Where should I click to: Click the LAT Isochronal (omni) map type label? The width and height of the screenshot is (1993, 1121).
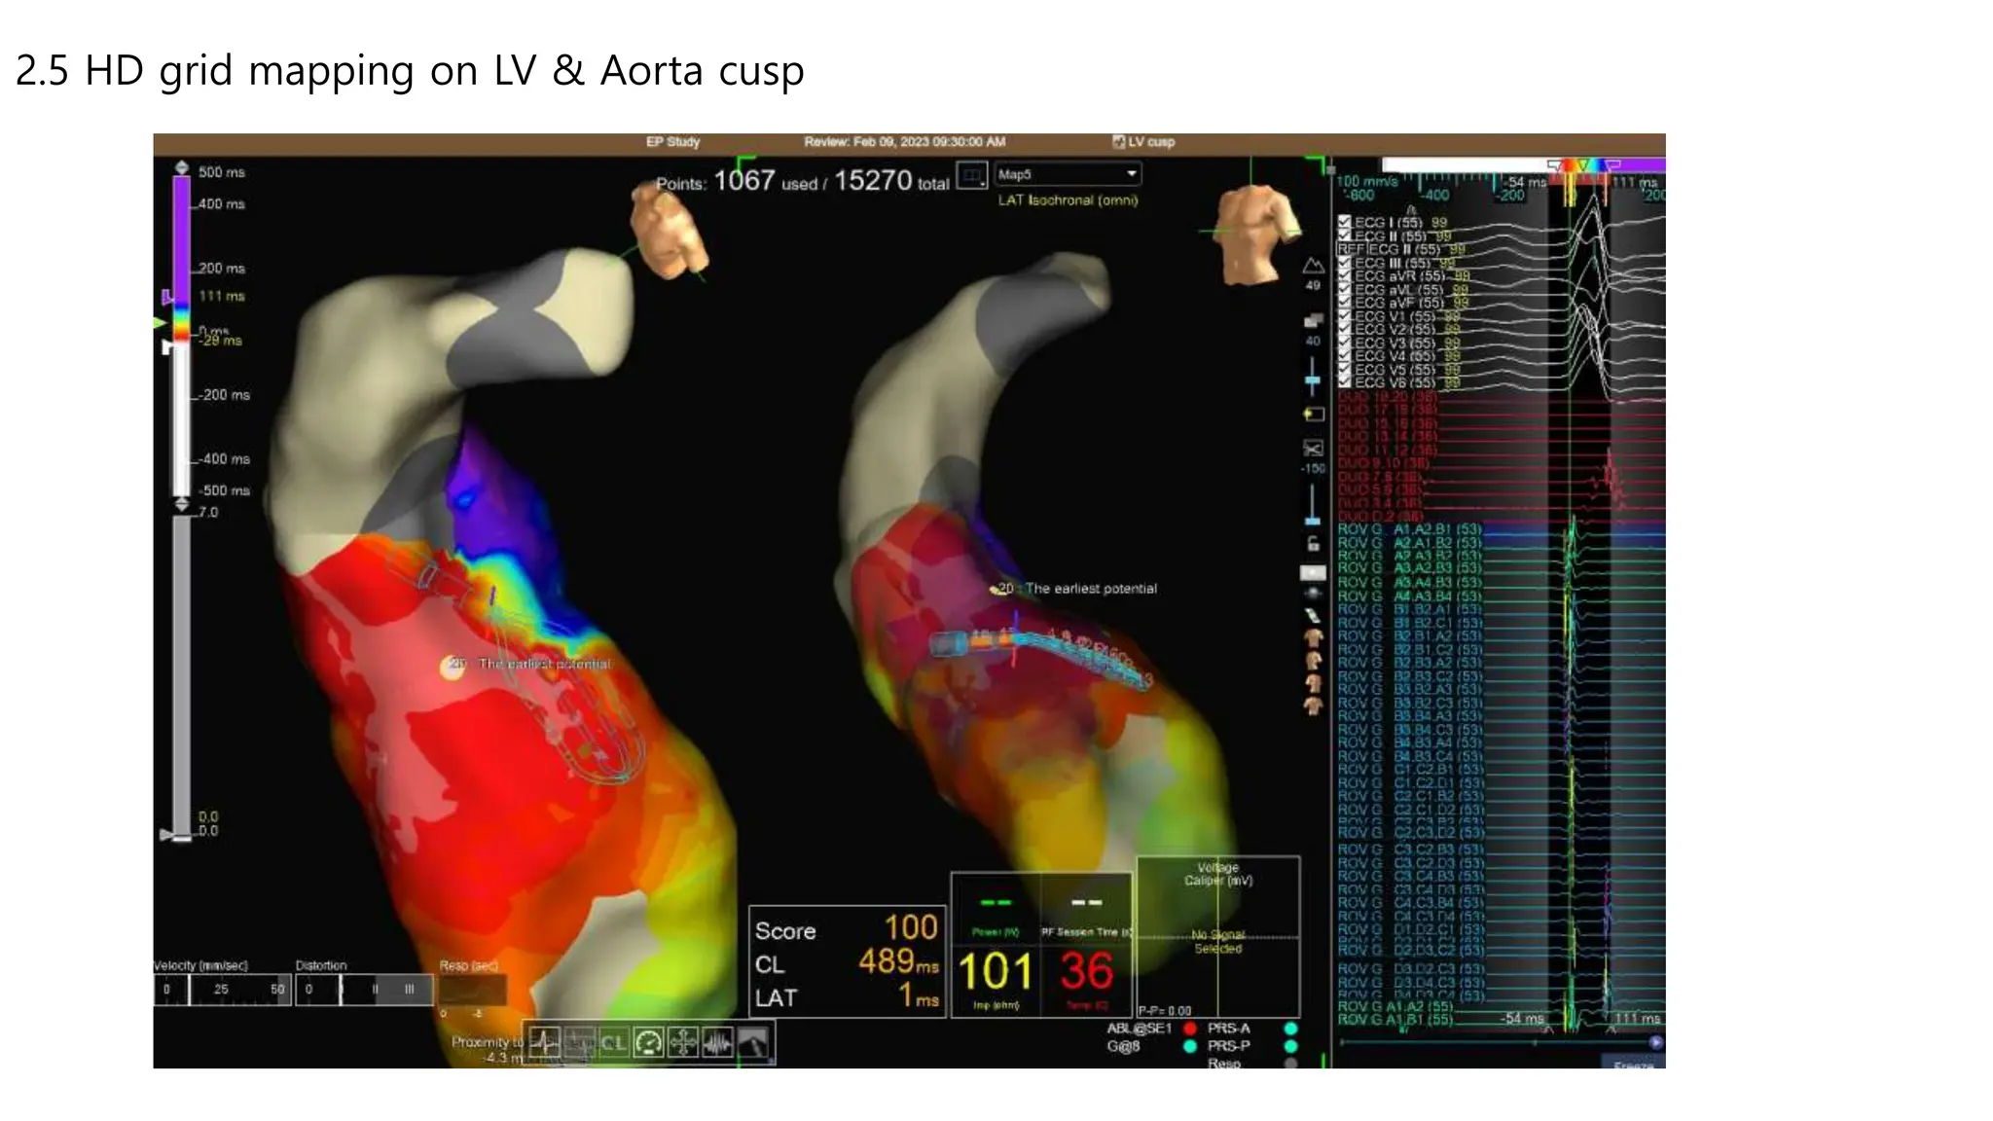coord(1067,200)
